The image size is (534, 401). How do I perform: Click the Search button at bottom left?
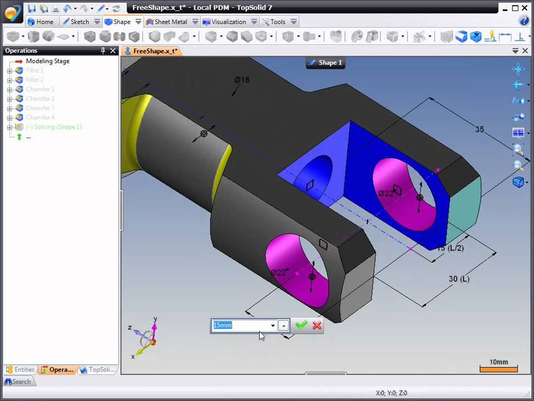click(x=18, y=382)
